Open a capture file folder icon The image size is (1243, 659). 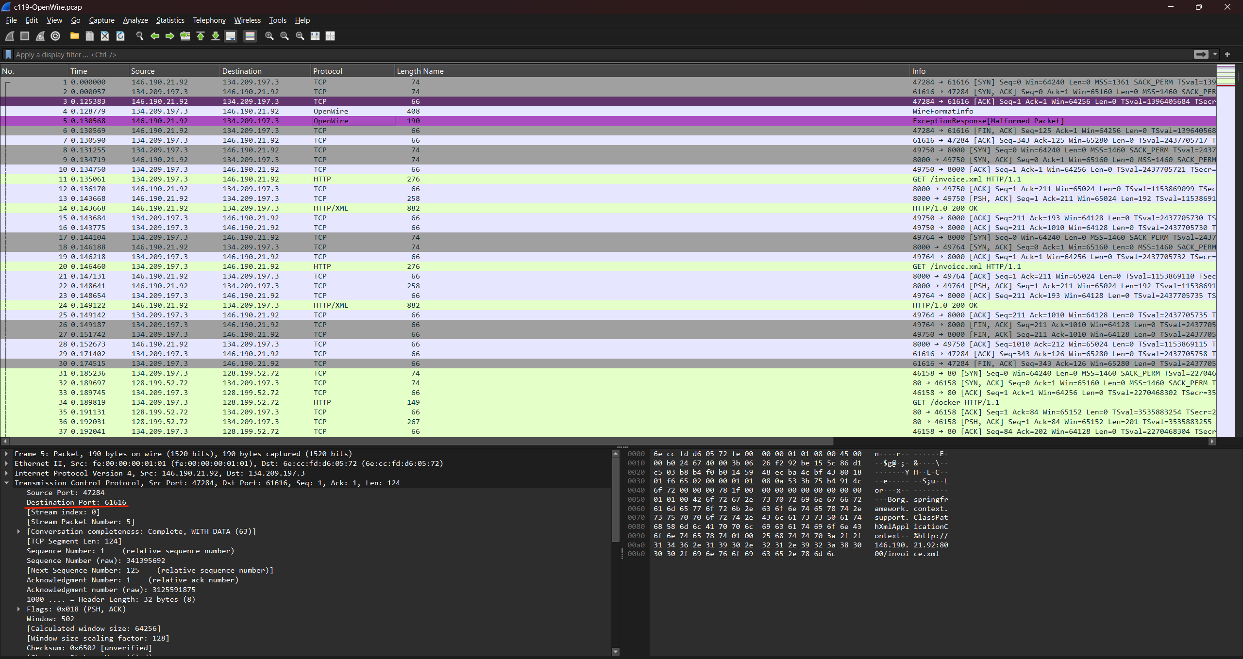pyautogui.click(x=75, y=36)
